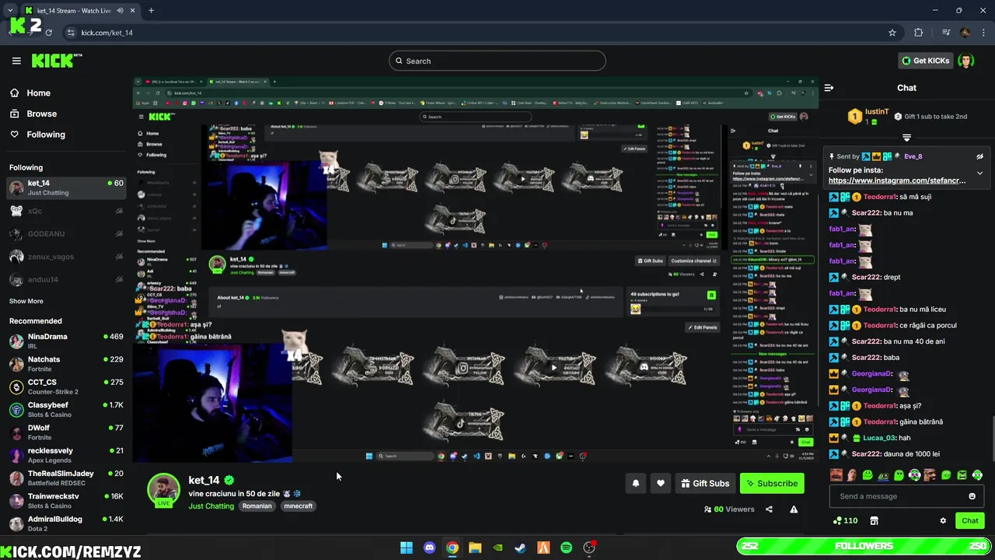Screen dimensions: 995x560
Task: Open the emoji picker smiley
Action: tap(972, 496)
